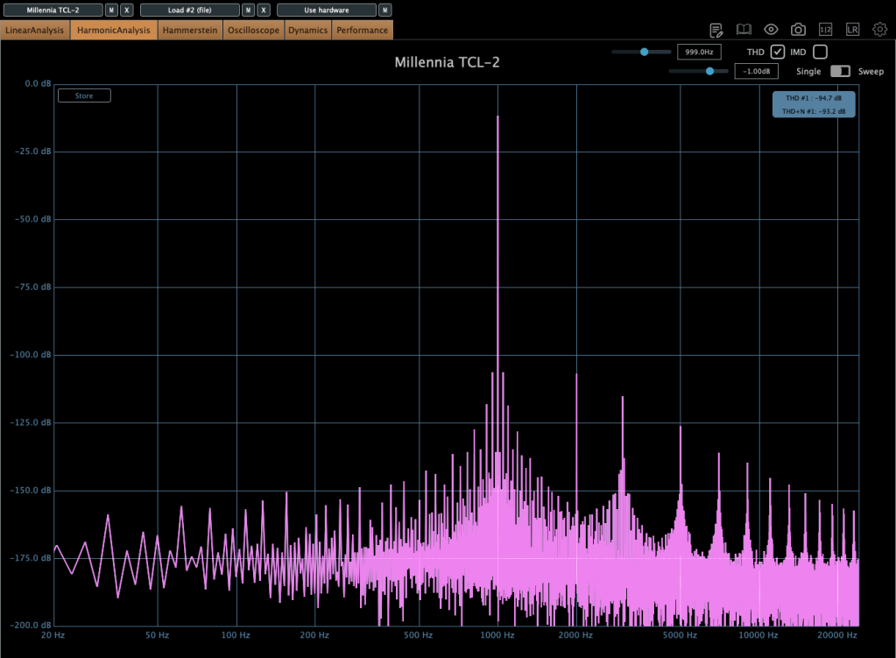Click the X next to Millennia TCL-2
The width and height of the screenshot is (896, 658).
pyautogui.click(x=127, y=10)
